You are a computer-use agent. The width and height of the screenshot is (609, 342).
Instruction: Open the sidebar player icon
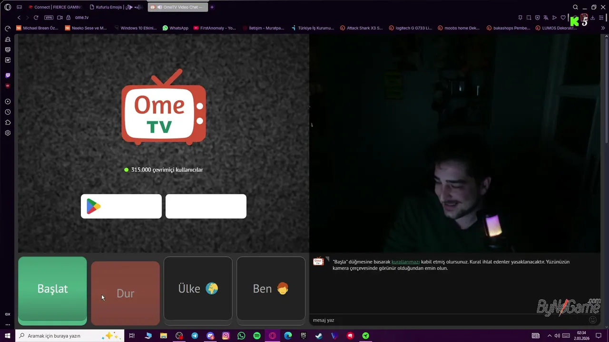click(8, 102)
